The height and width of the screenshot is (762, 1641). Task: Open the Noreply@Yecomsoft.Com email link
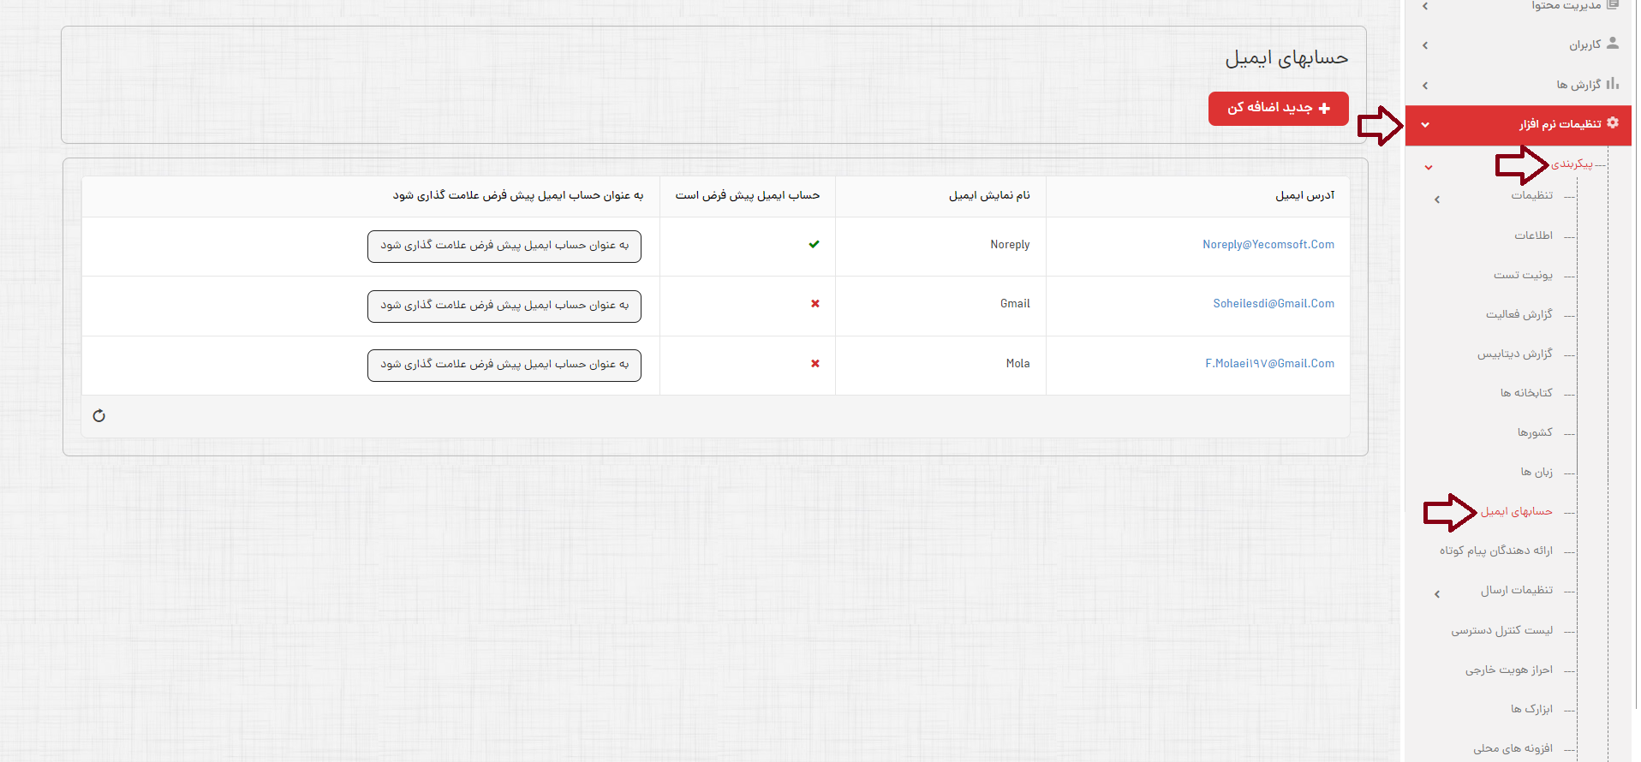click(1268, 245)
